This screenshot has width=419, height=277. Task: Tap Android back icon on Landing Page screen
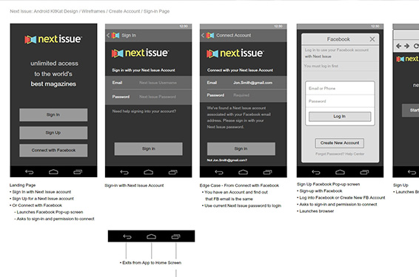click(x=30, y=172)
